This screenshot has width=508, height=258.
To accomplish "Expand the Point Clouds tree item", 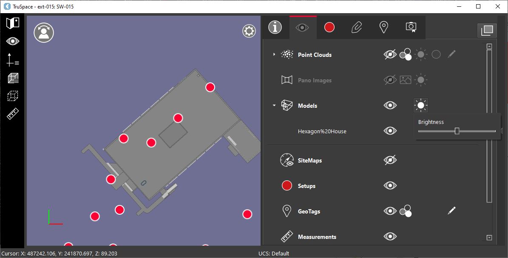I will tap(274, 54).
